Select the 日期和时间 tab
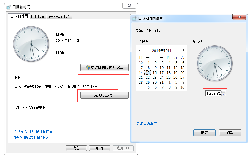Image resolution: width=249 pixels, height=157 pixels. [x=19, y=16]
